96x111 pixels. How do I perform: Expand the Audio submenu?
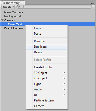click(x=46, y=89)
